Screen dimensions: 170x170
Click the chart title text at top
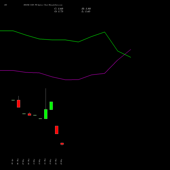pyautogui.click(x=43, y=5)
